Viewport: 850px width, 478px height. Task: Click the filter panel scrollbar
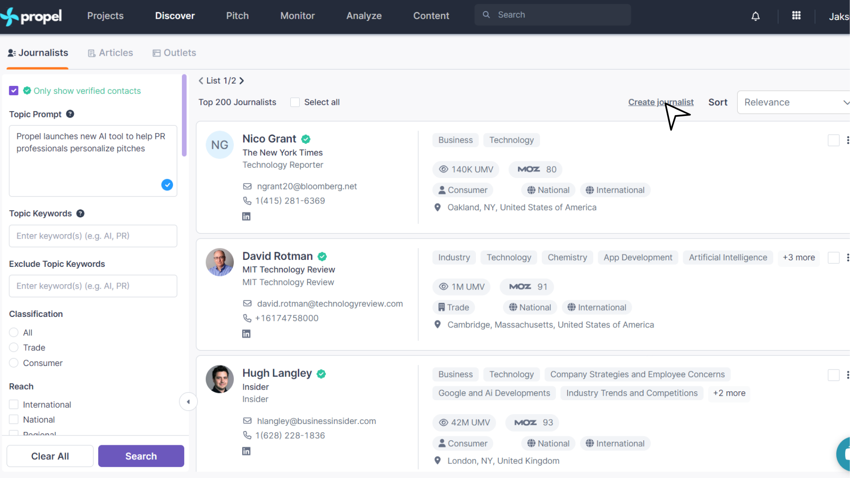(x=184, y=116)
